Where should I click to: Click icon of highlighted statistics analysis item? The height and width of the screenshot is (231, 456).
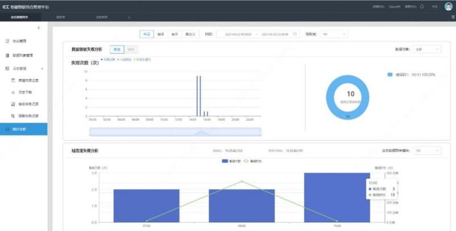pyautogui.click(x=7, y=129)
